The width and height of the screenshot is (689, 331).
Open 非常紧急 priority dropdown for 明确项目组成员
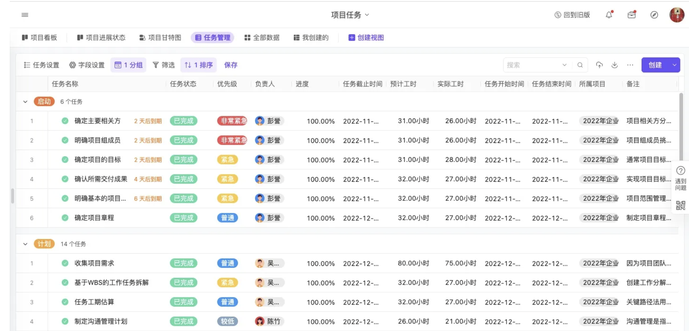pos(232,140)
